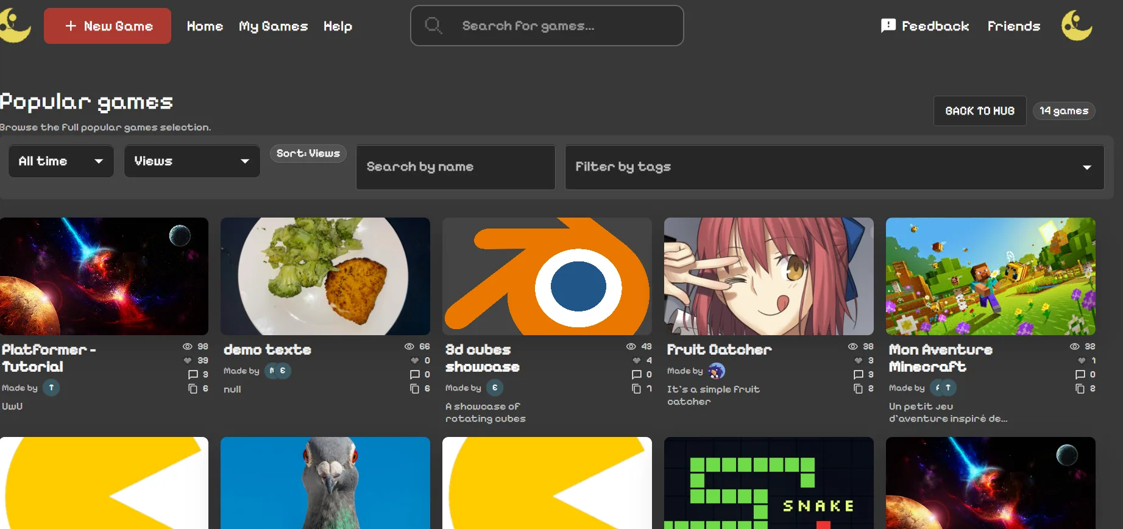Image resolution: width=1123 pixels, height=529 pixels.
Task: Click the 14 games count badge
Action: [x=1064, y=111]
